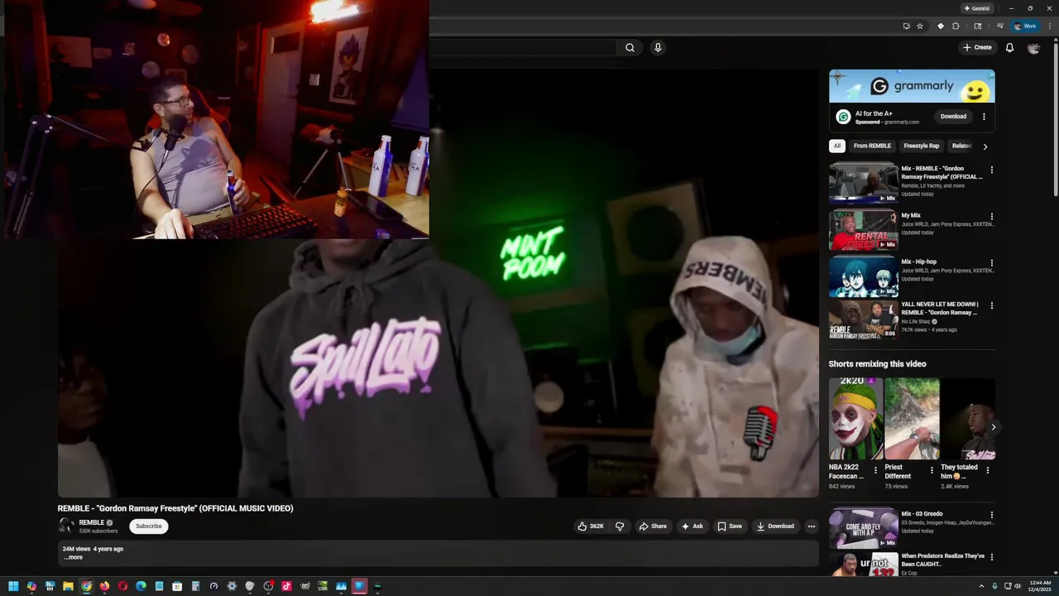Open REMBLE channel avatar

[66, 526]
